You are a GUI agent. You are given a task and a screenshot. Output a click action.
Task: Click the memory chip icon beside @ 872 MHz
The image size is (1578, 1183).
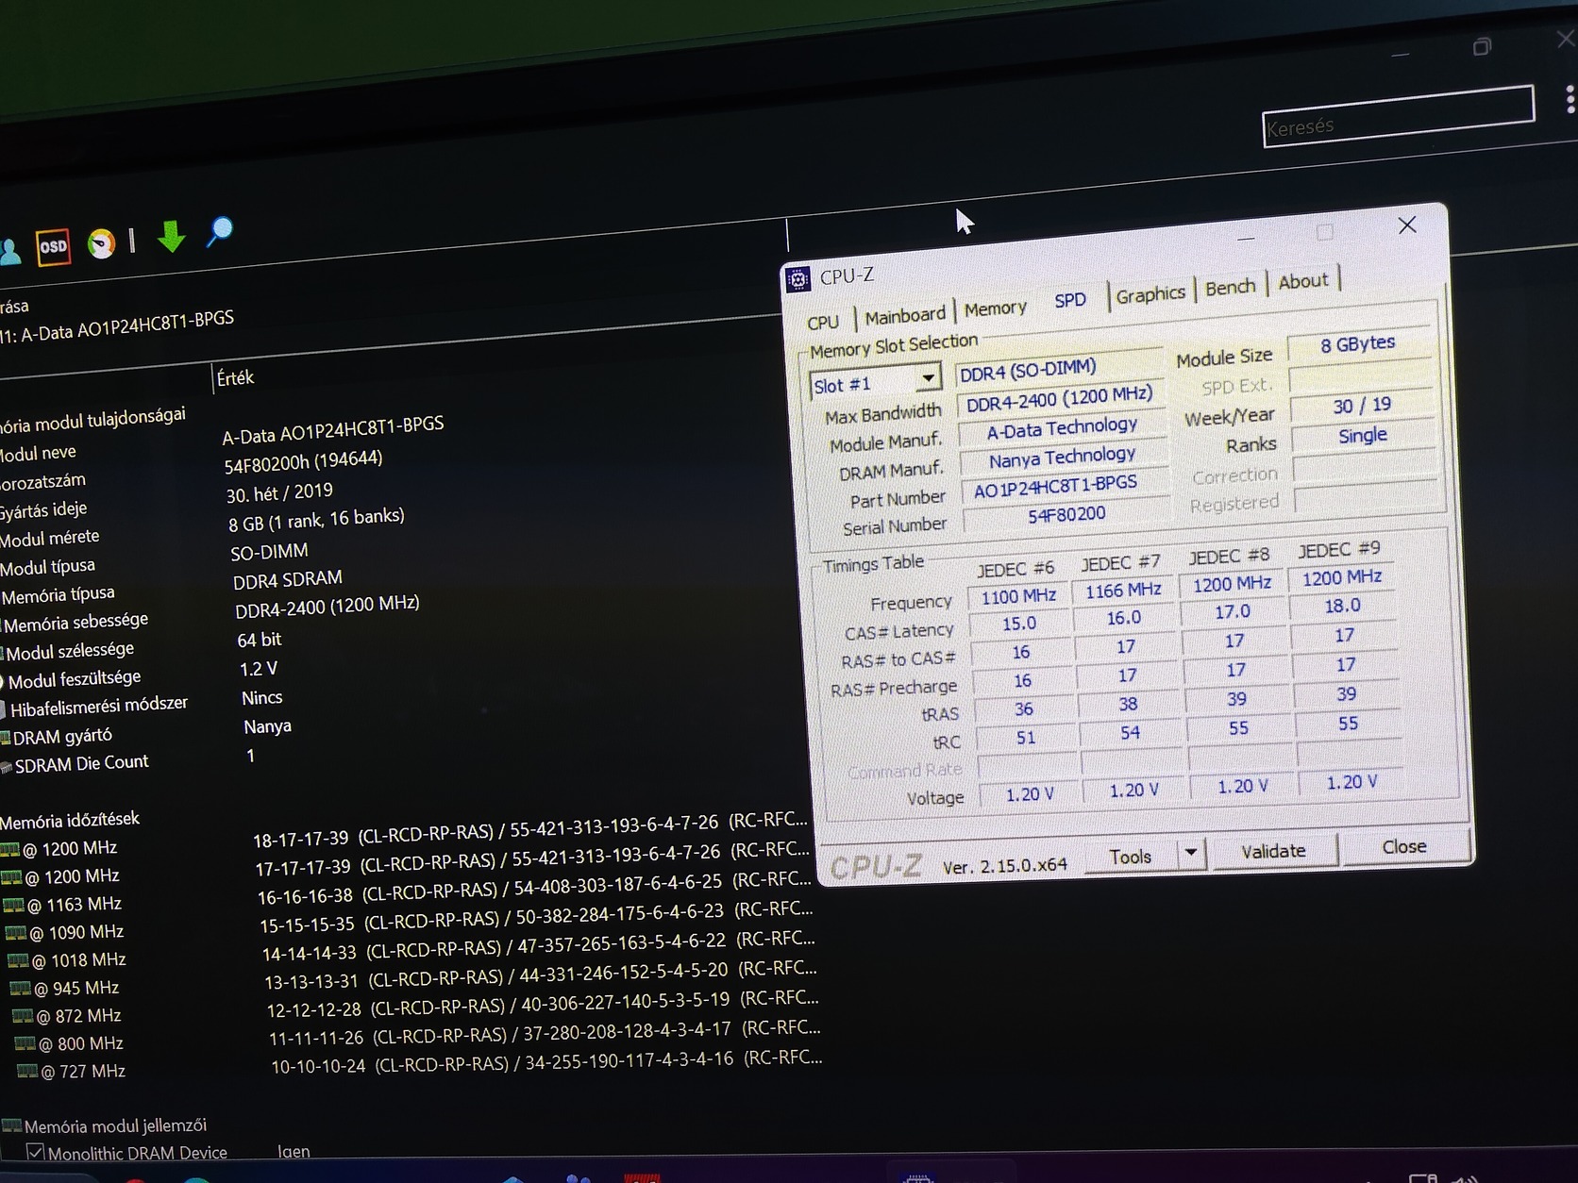click(x=23, y=1016)
